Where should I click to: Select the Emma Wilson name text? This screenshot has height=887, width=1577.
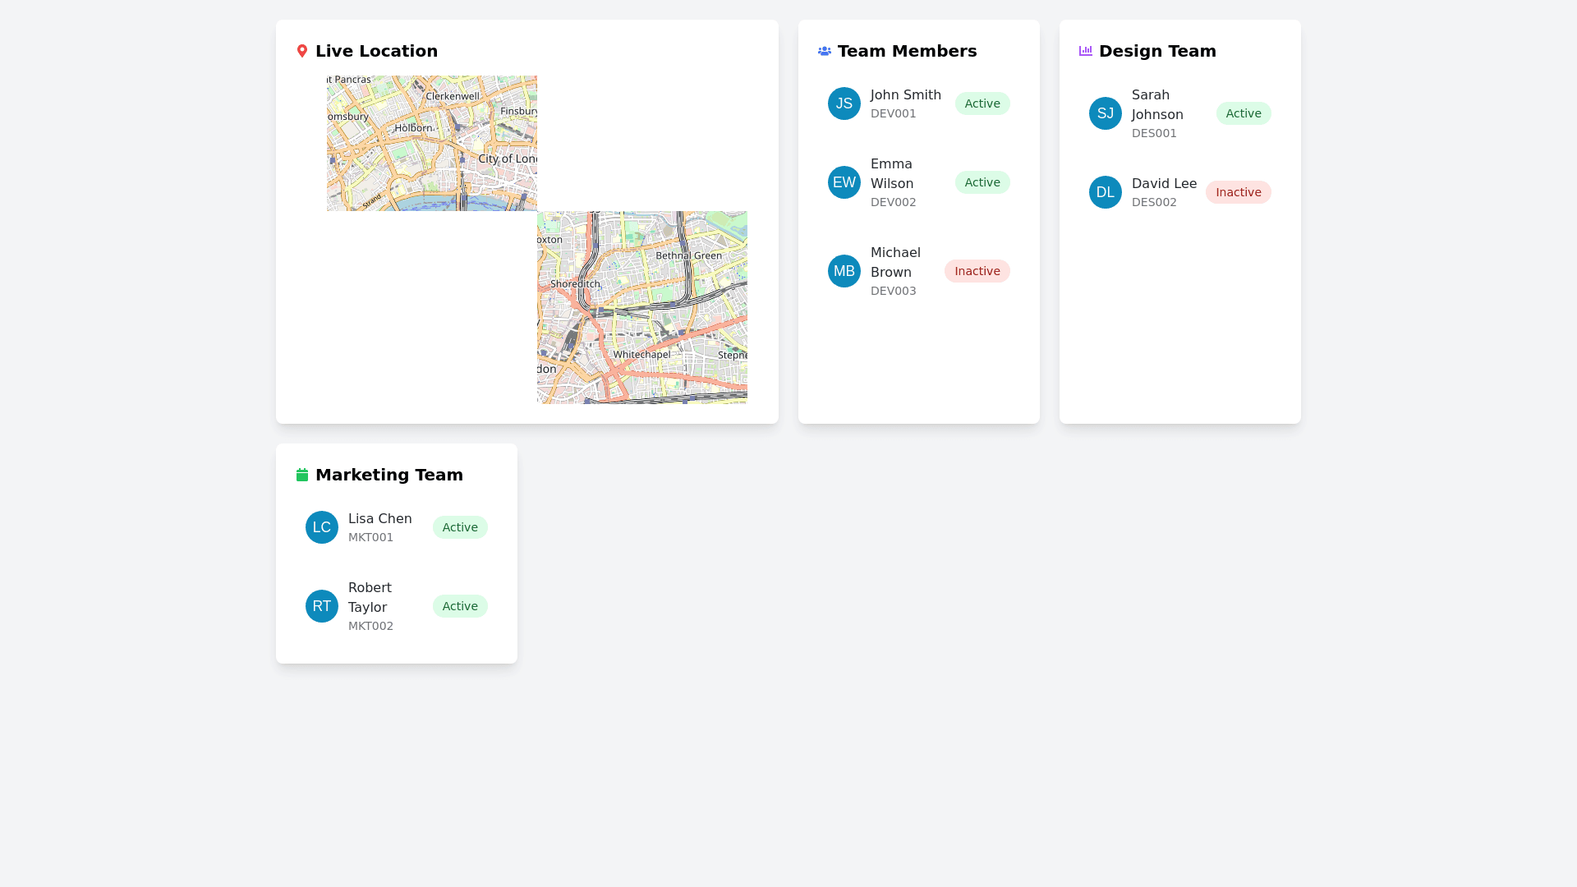892,174
